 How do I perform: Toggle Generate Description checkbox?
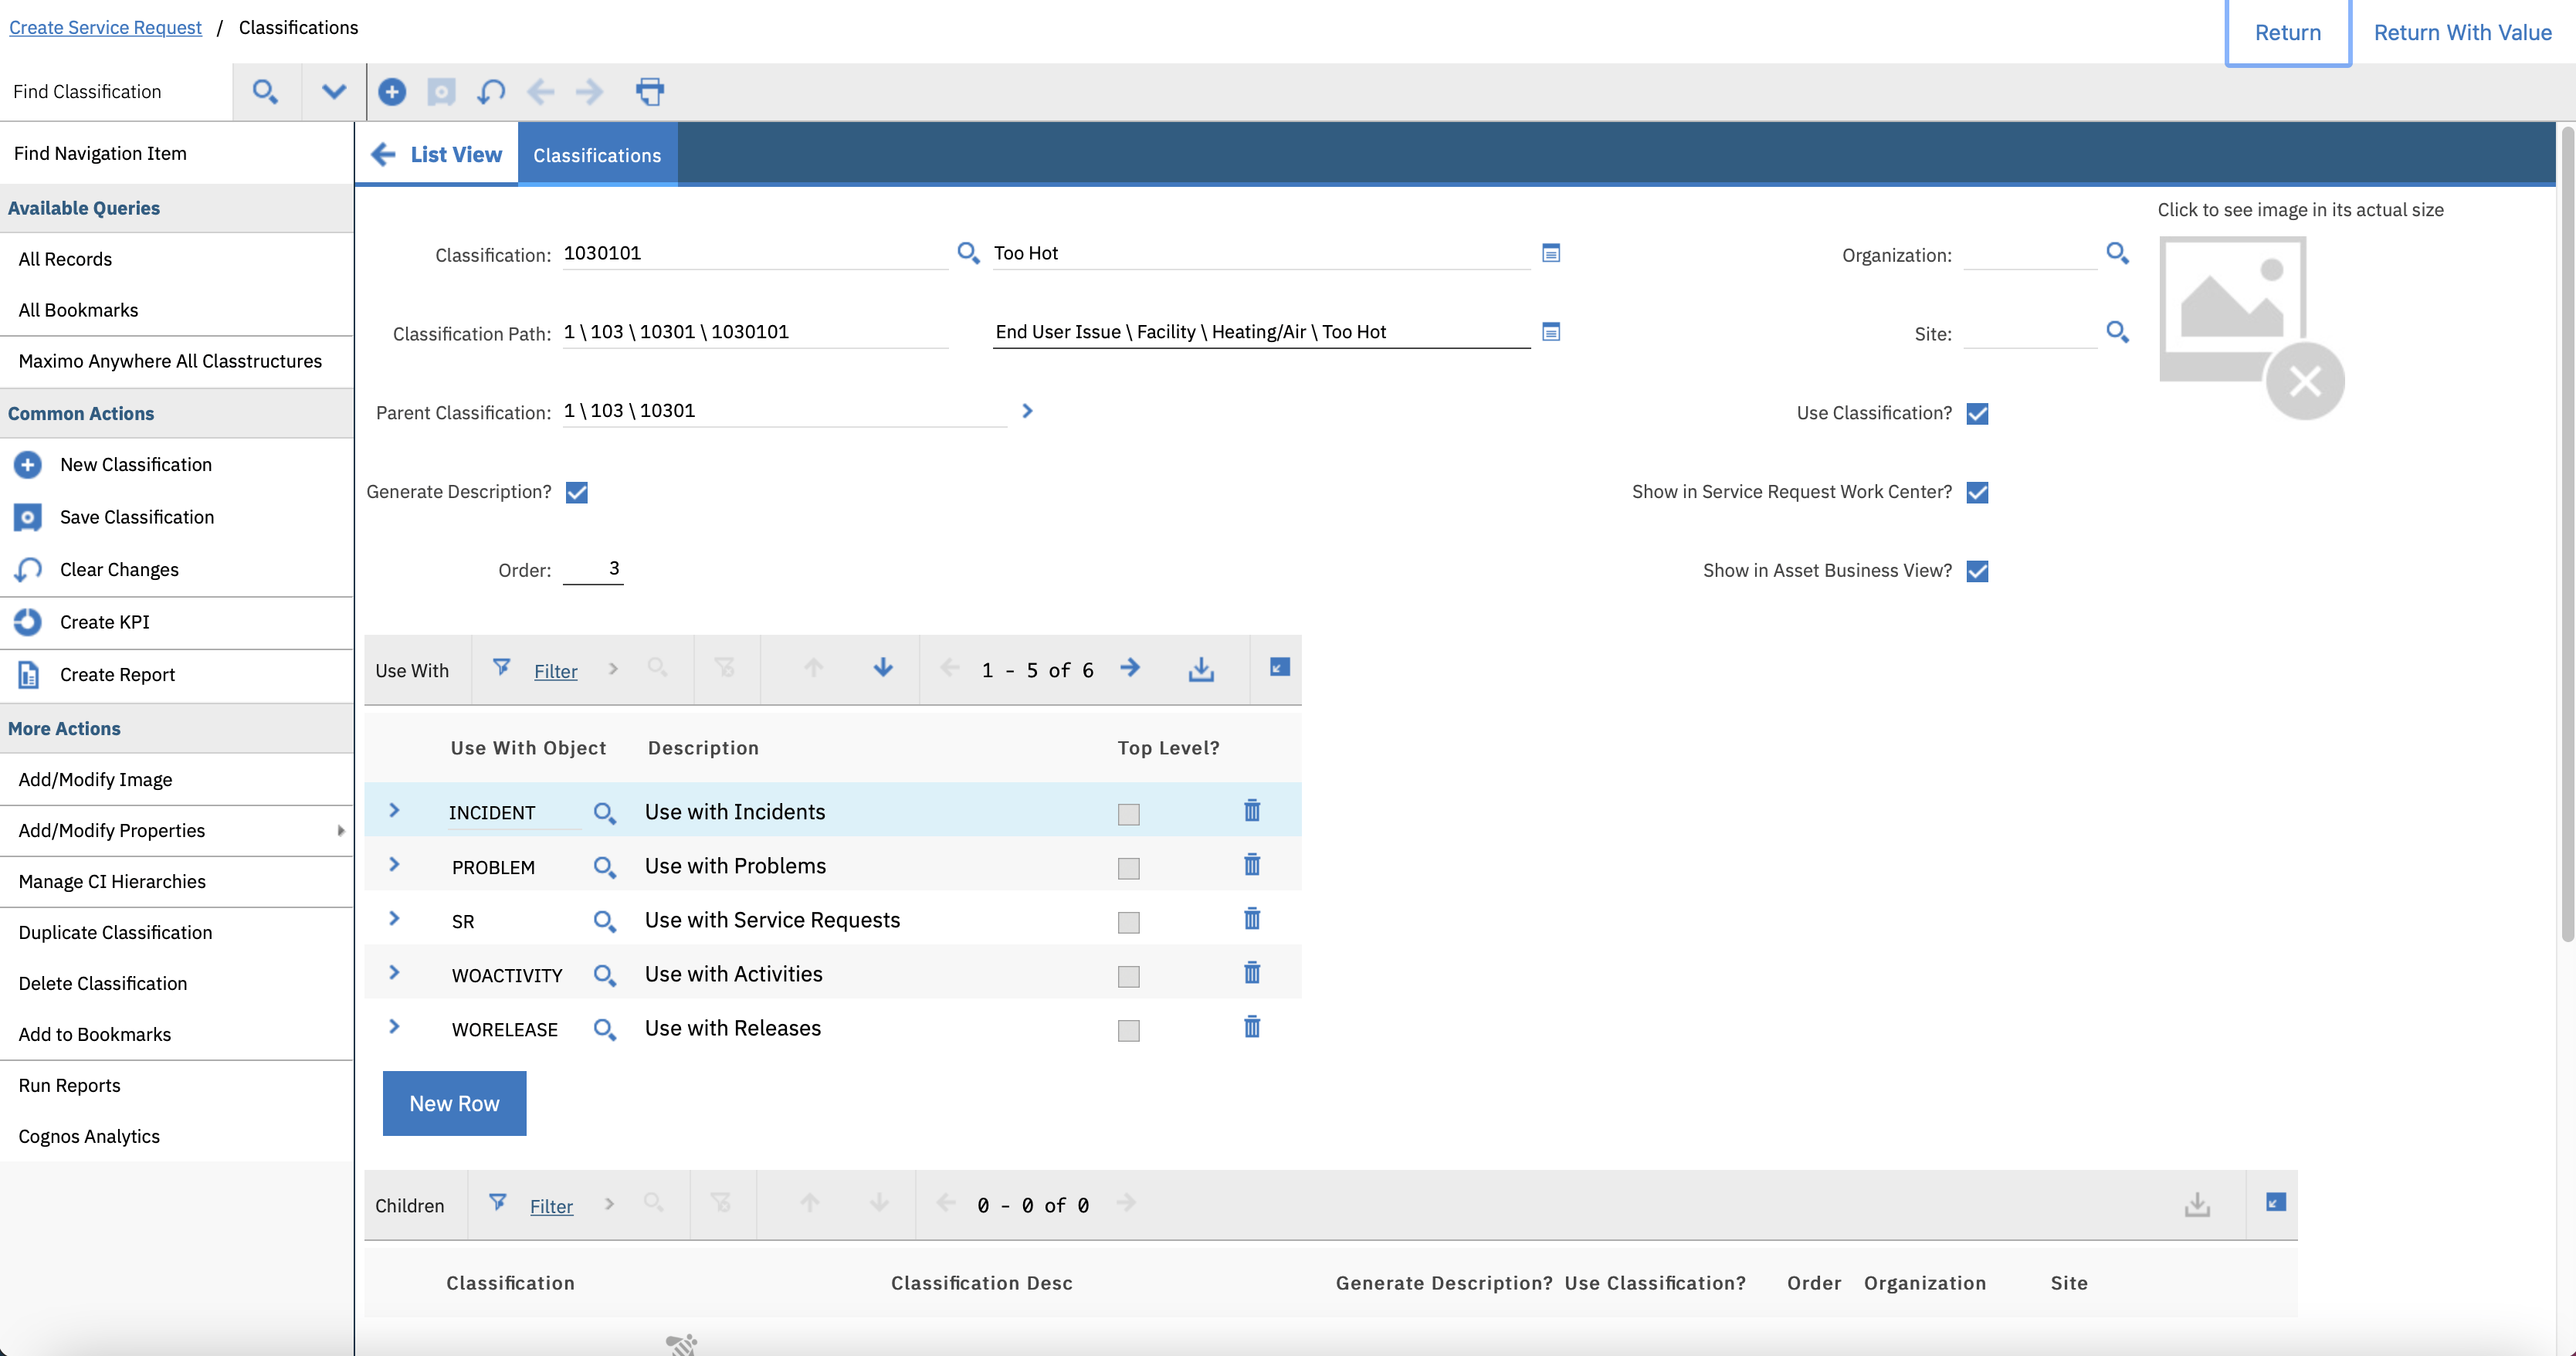(577, 492)
